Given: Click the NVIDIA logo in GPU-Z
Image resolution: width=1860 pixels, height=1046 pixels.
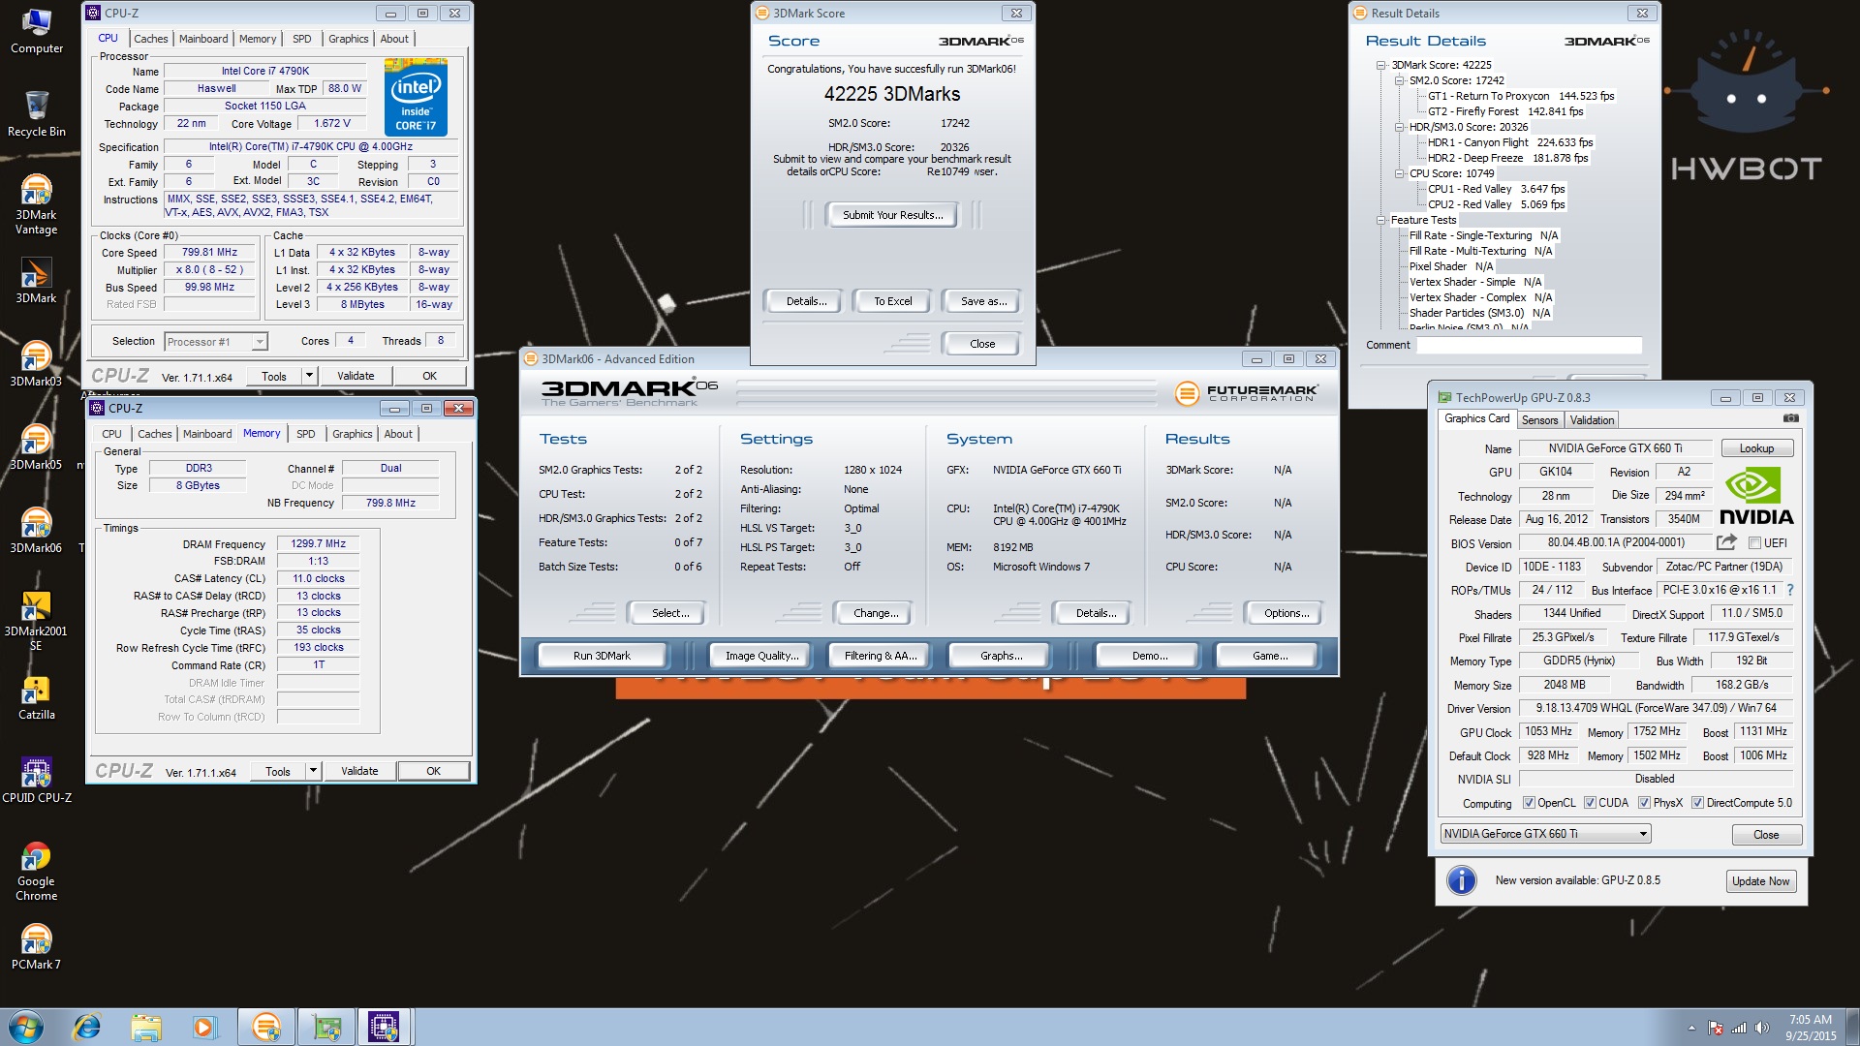Looking at the screenshot, I should [1756, 495].
